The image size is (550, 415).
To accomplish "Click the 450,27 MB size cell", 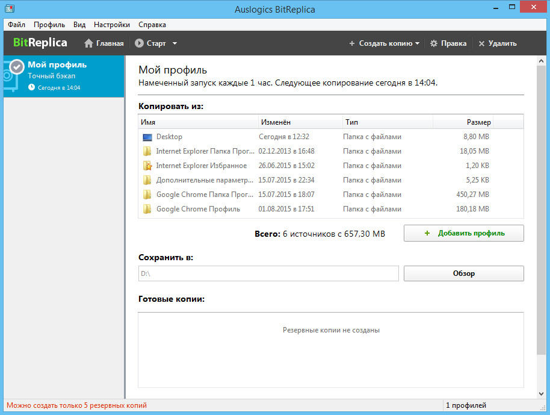I will tap(472, 194).
